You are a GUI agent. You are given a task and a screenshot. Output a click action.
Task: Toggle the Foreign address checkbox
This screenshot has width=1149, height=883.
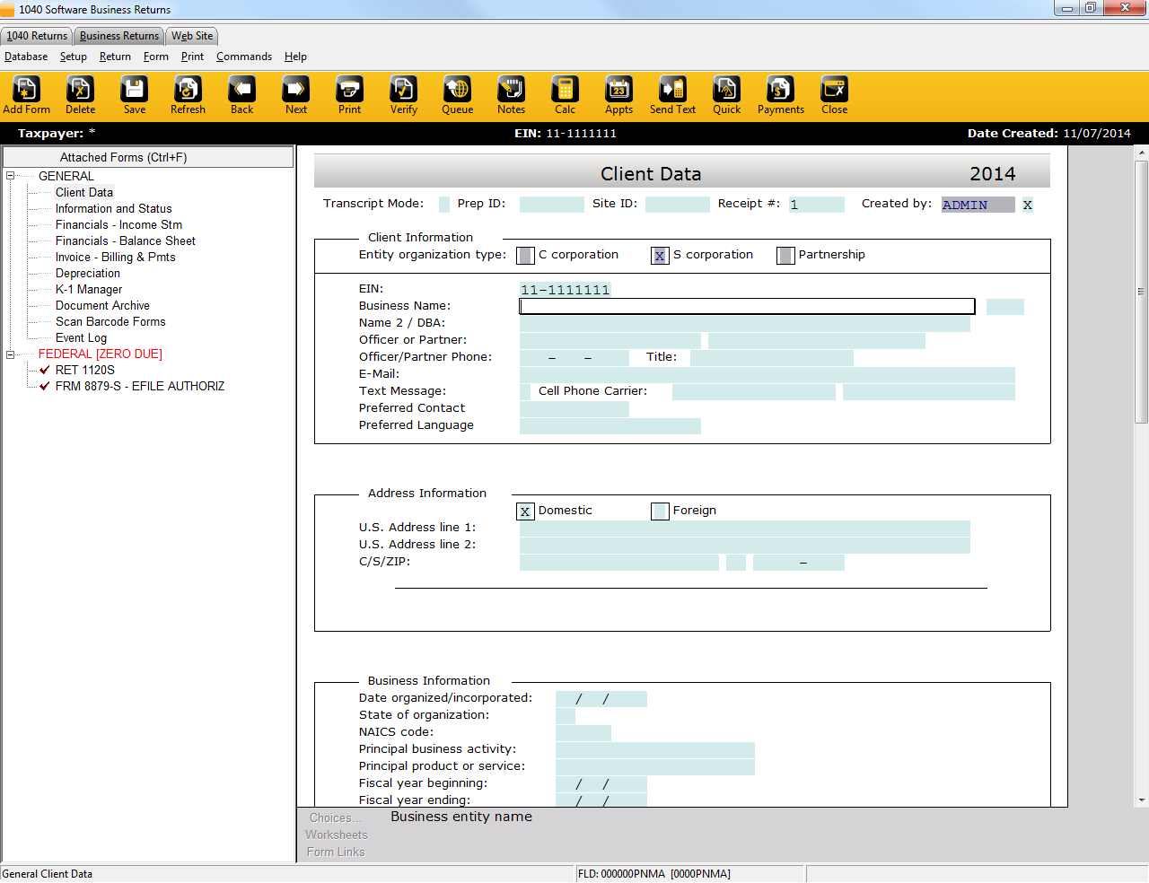660,511
